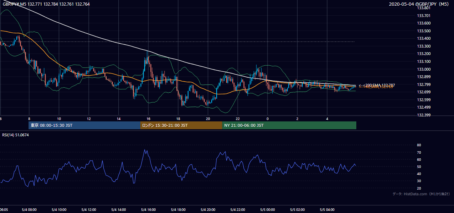Click the 5/5 00:00 time axis label
The image size is (454, 213).
click(268, 210)
